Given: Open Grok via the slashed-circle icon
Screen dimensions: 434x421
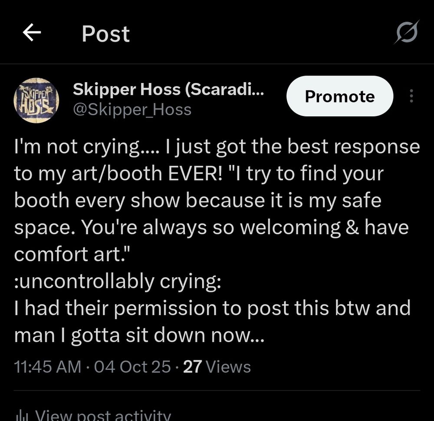Looking at the screenshot, I should click(407, 32).
